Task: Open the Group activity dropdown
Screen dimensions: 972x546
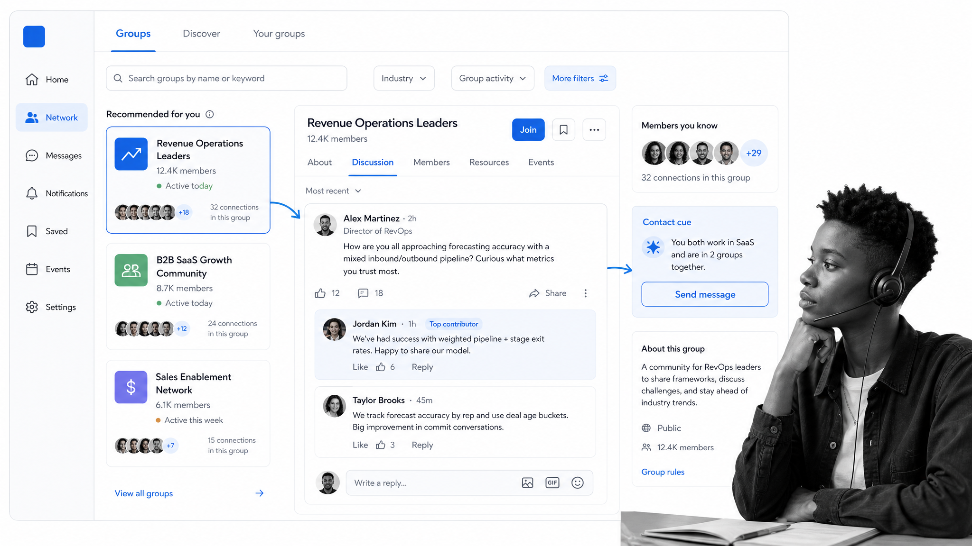Action: [493, 78]
